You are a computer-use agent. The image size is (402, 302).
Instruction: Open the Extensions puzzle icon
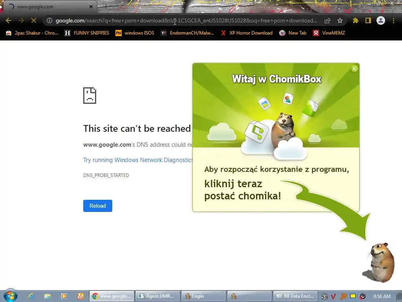pos(355,20)
